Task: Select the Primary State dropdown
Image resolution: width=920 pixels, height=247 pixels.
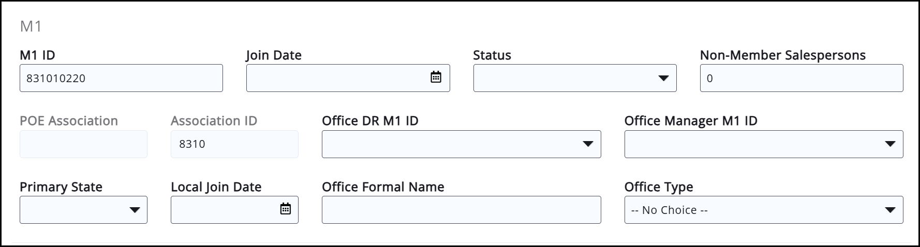Action: pos(83,210)
